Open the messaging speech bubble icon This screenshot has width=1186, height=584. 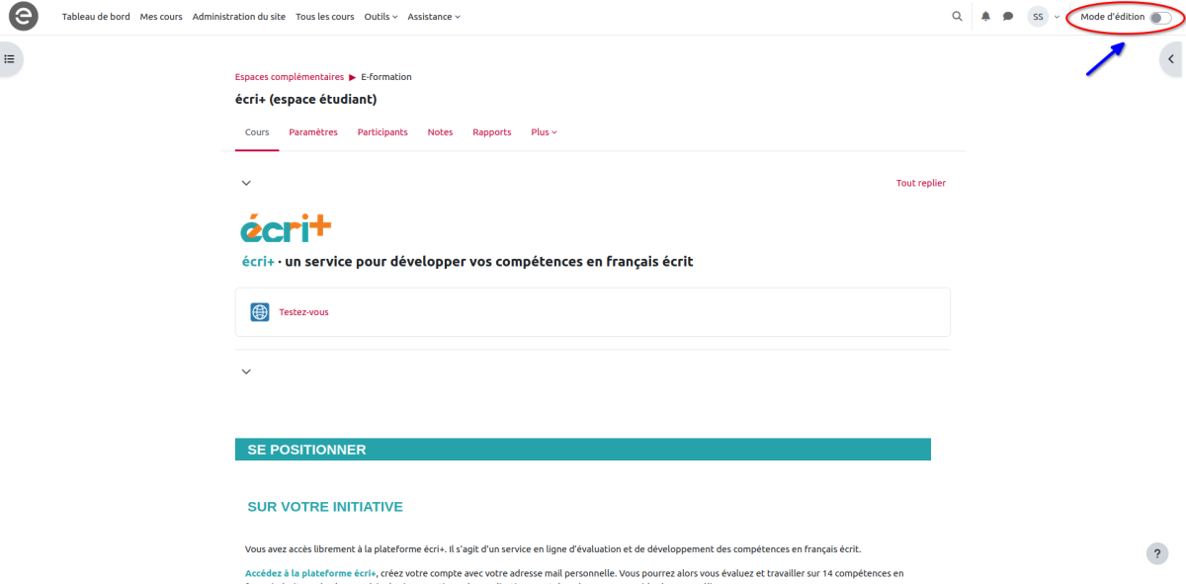[1008, 17]
